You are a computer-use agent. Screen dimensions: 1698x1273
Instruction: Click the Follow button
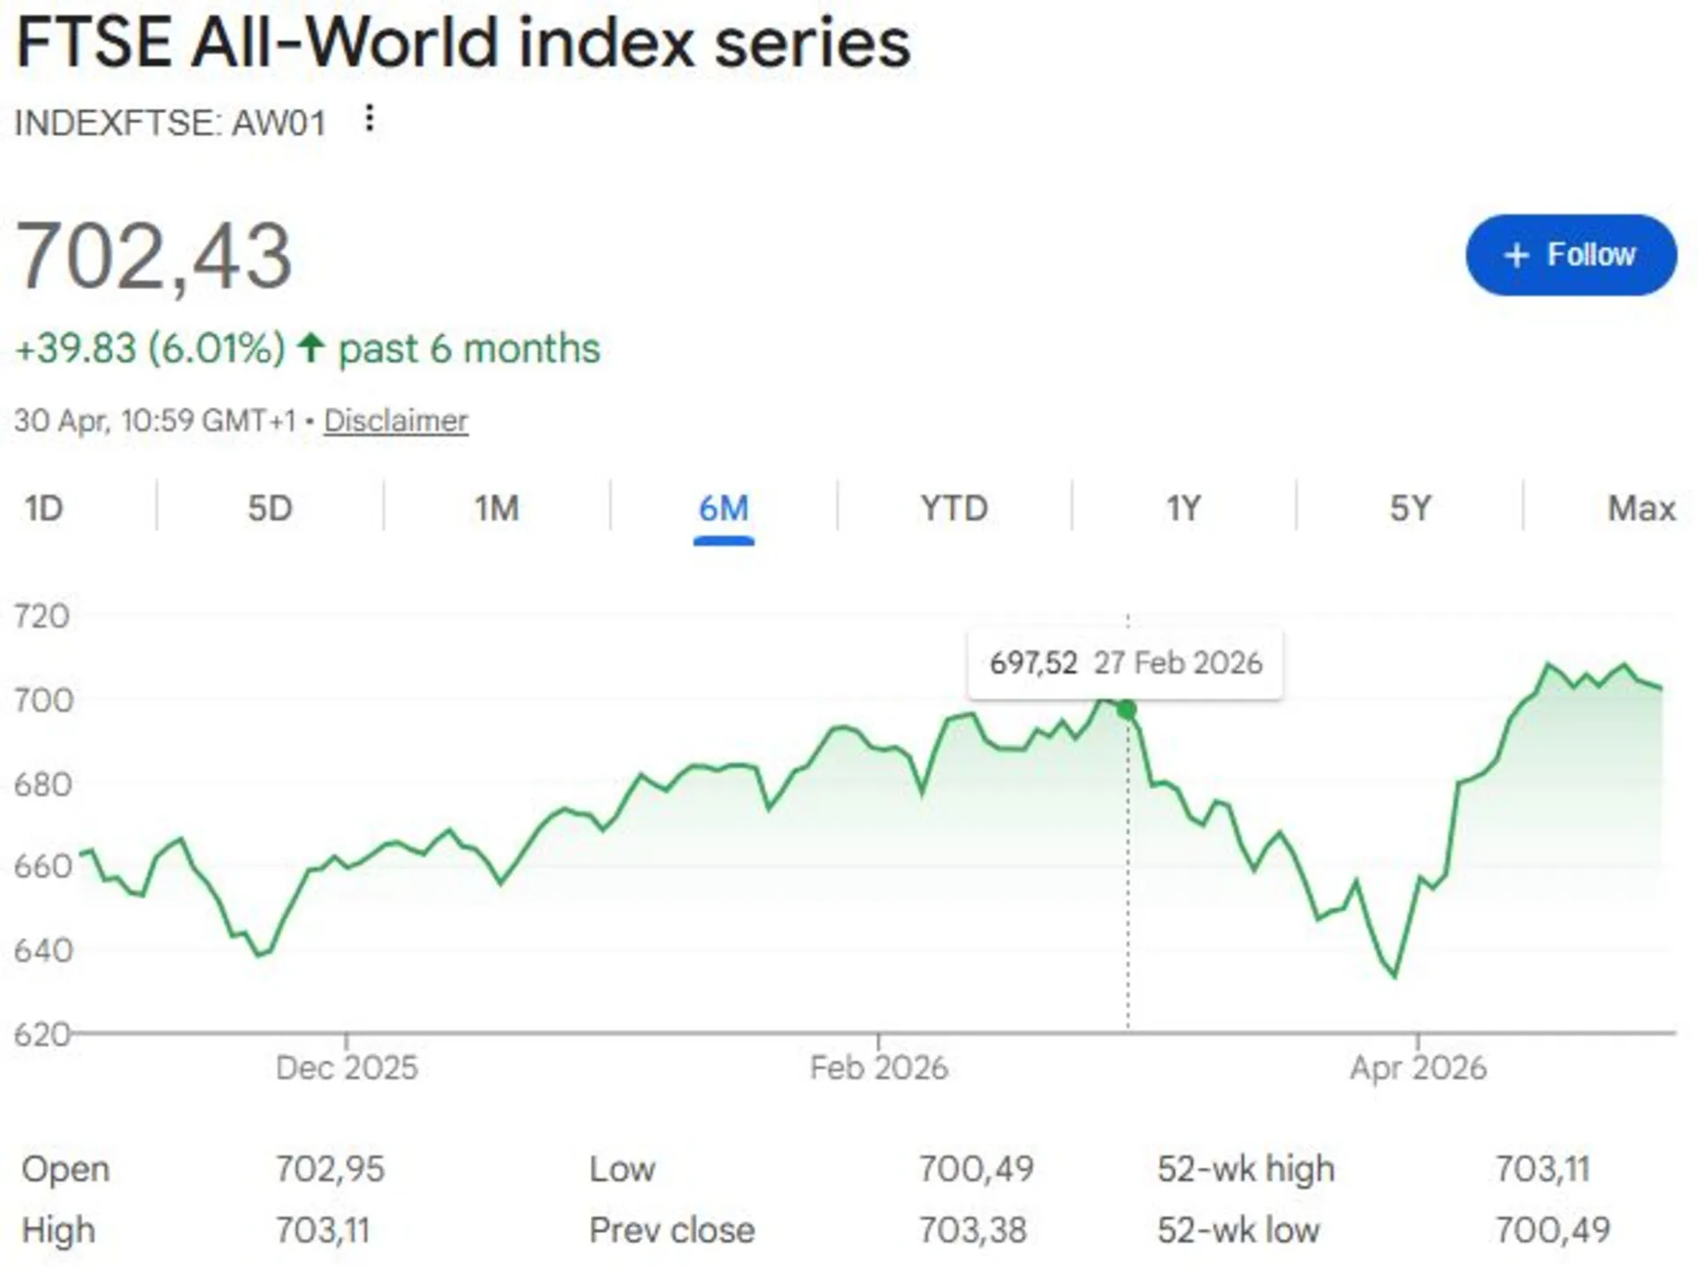(x=1571, y=255)
